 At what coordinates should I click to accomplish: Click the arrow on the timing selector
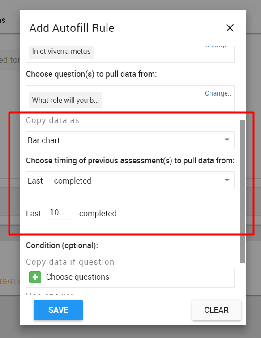[227, 180]
